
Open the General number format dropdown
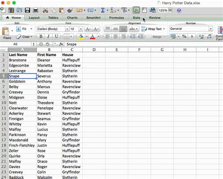point(211,29)
